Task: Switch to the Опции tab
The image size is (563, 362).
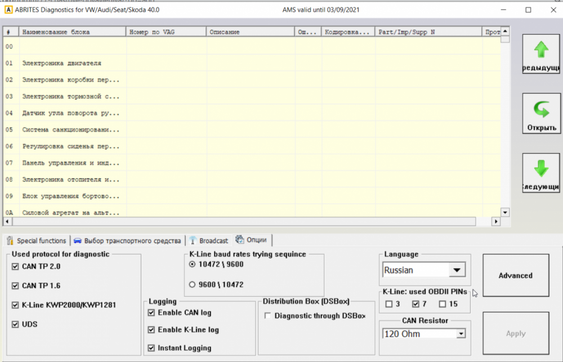Action: click(x=252, y=240)
